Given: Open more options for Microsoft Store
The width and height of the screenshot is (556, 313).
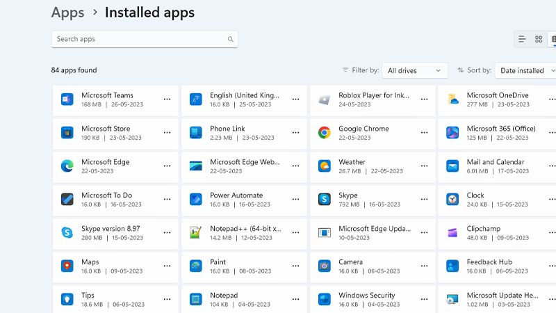Looking at the screenshot, I should pos(167,133).
